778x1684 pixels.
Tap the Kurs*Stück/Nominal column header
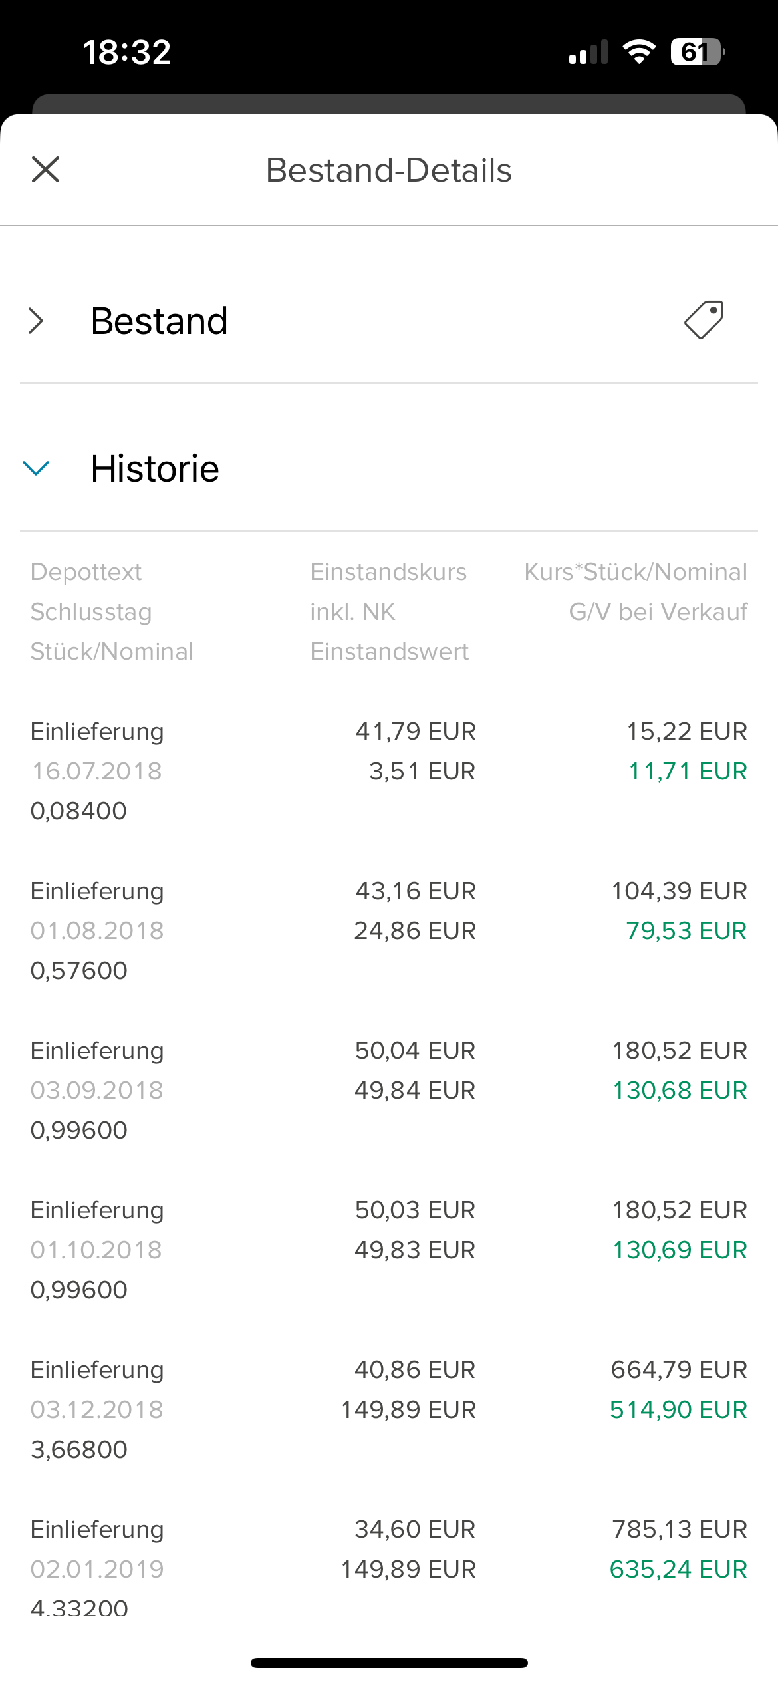[x=635, y=572]
